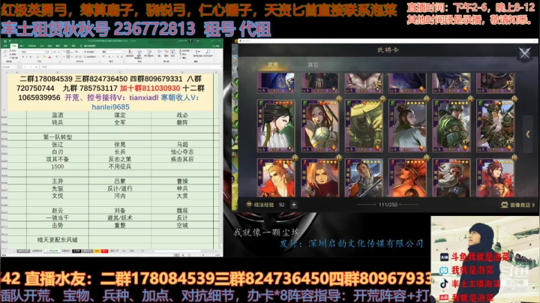Select the female general card with red face paint
This screenshot has height=303, width=540.
[x=320, y=126]
